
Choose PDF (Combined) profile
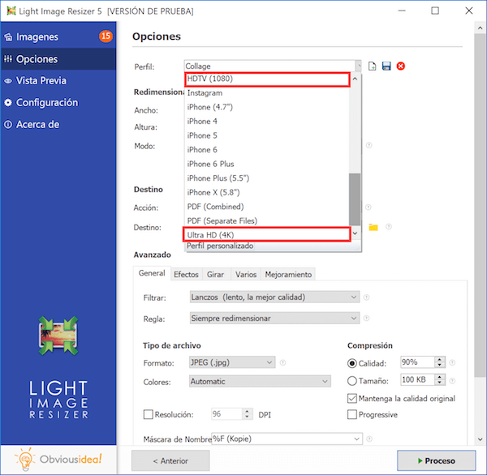267,207
